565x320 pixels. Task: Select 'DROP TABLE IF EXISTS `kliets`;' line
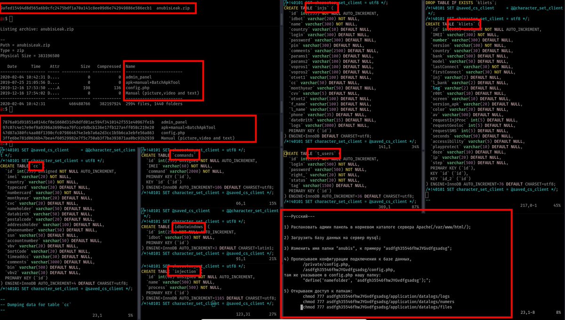461,3
